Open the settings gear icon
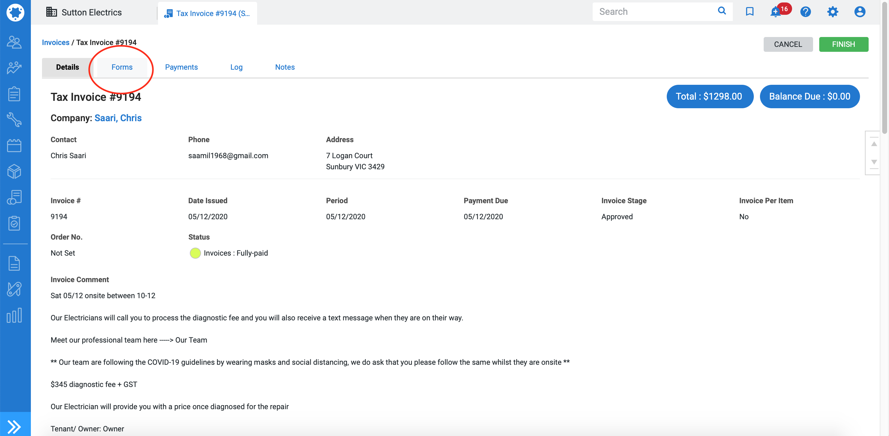The width and height of the screenshot is (889, 436). click(832, 12)
